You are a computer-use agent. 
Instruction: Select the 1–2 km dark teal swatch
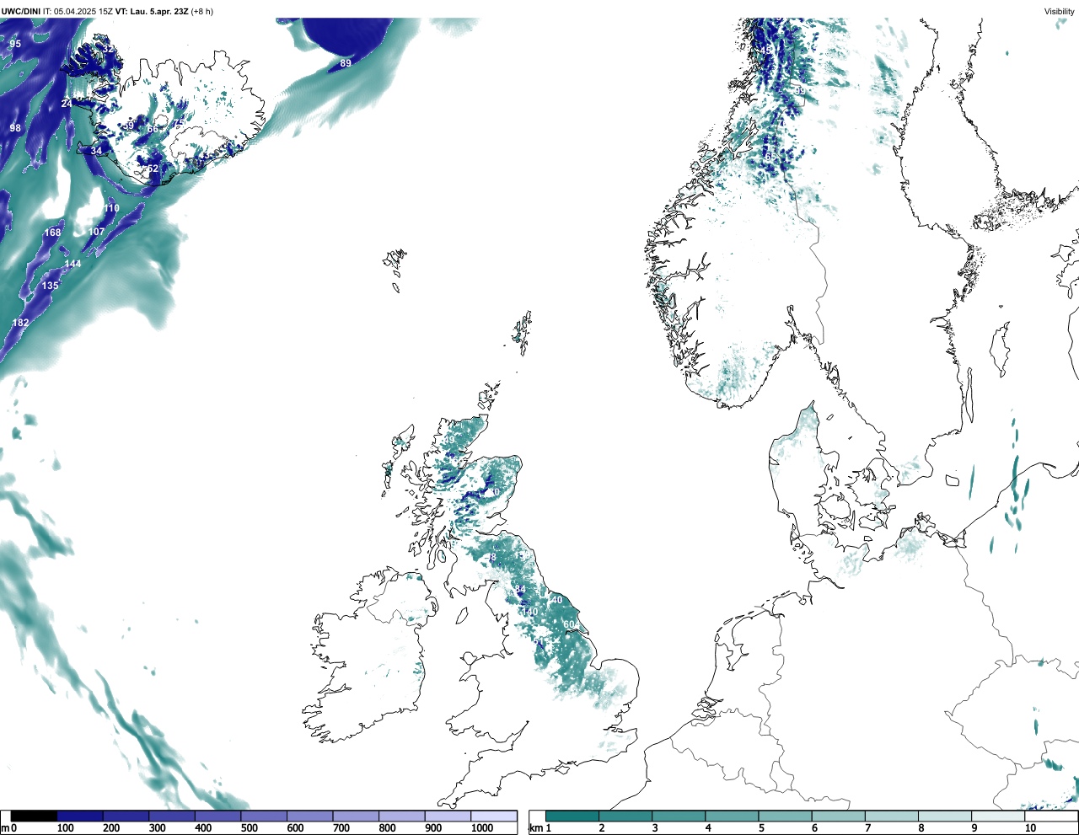point(572,816)
